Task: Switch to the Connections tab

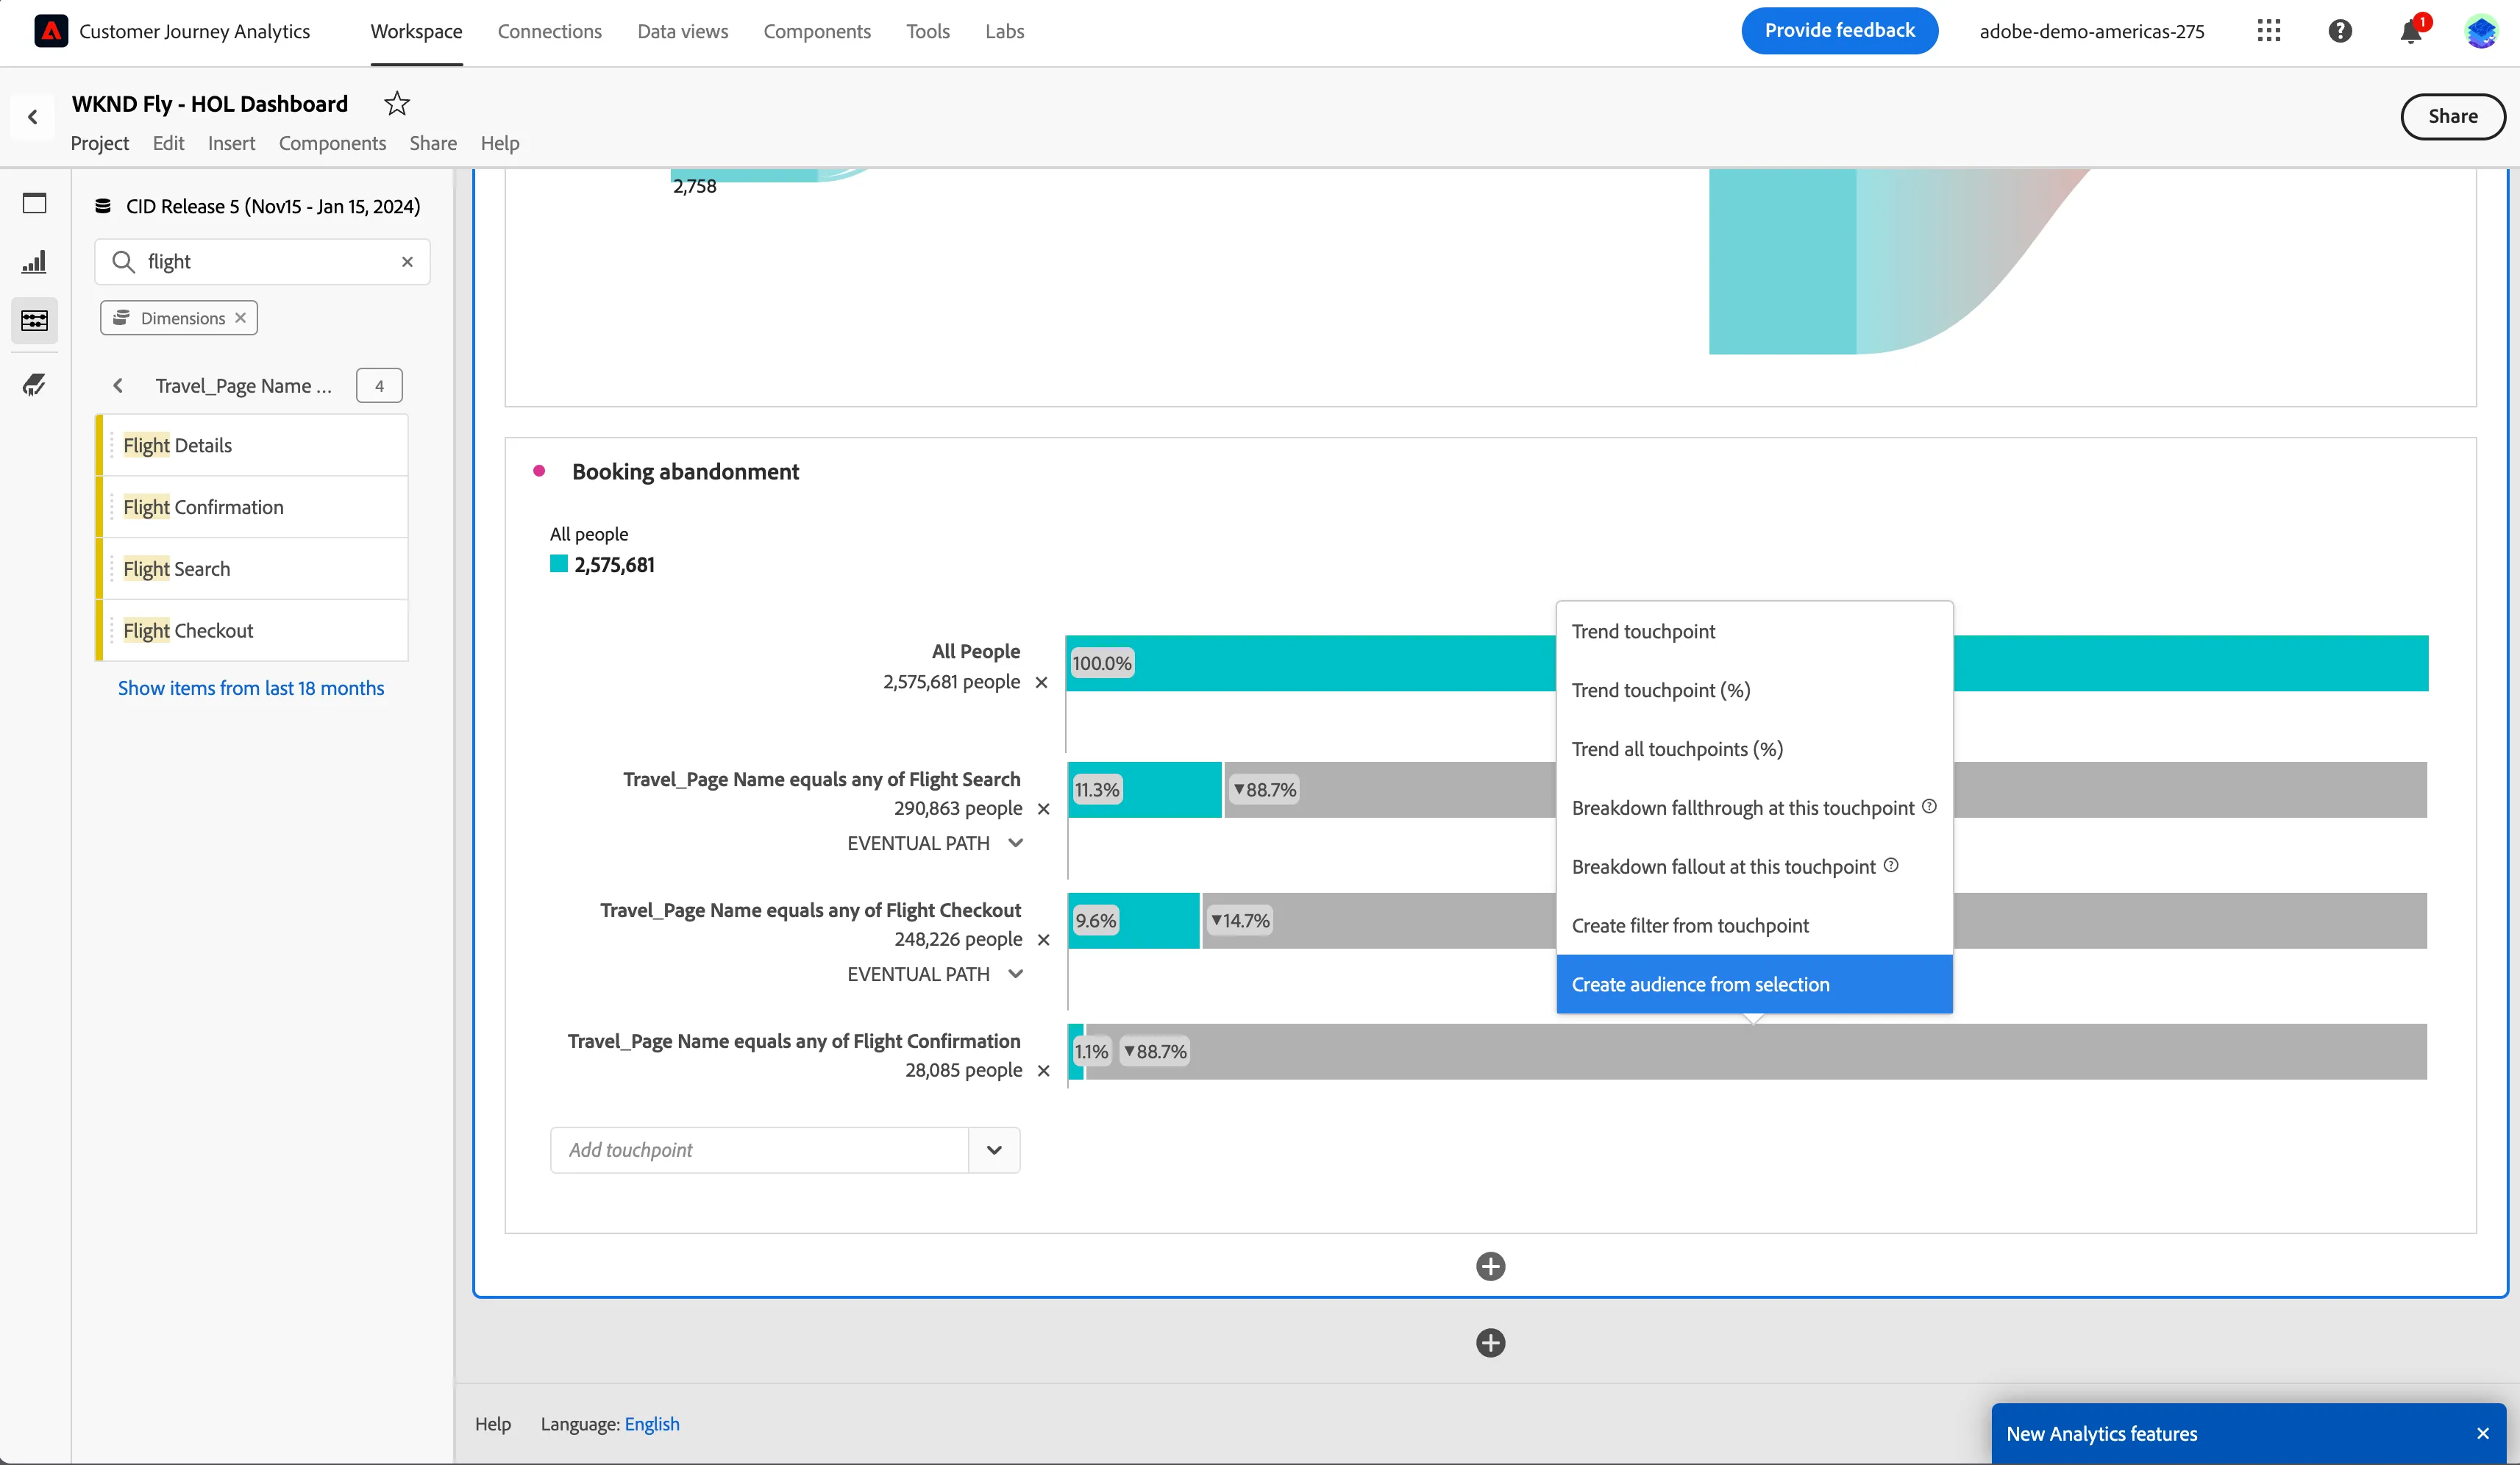Action: pyautogui.click(x=550, y=31)
